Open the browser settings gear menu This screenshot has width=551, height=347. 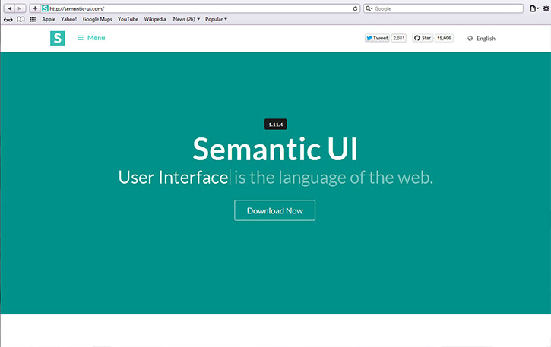[546, 8]
